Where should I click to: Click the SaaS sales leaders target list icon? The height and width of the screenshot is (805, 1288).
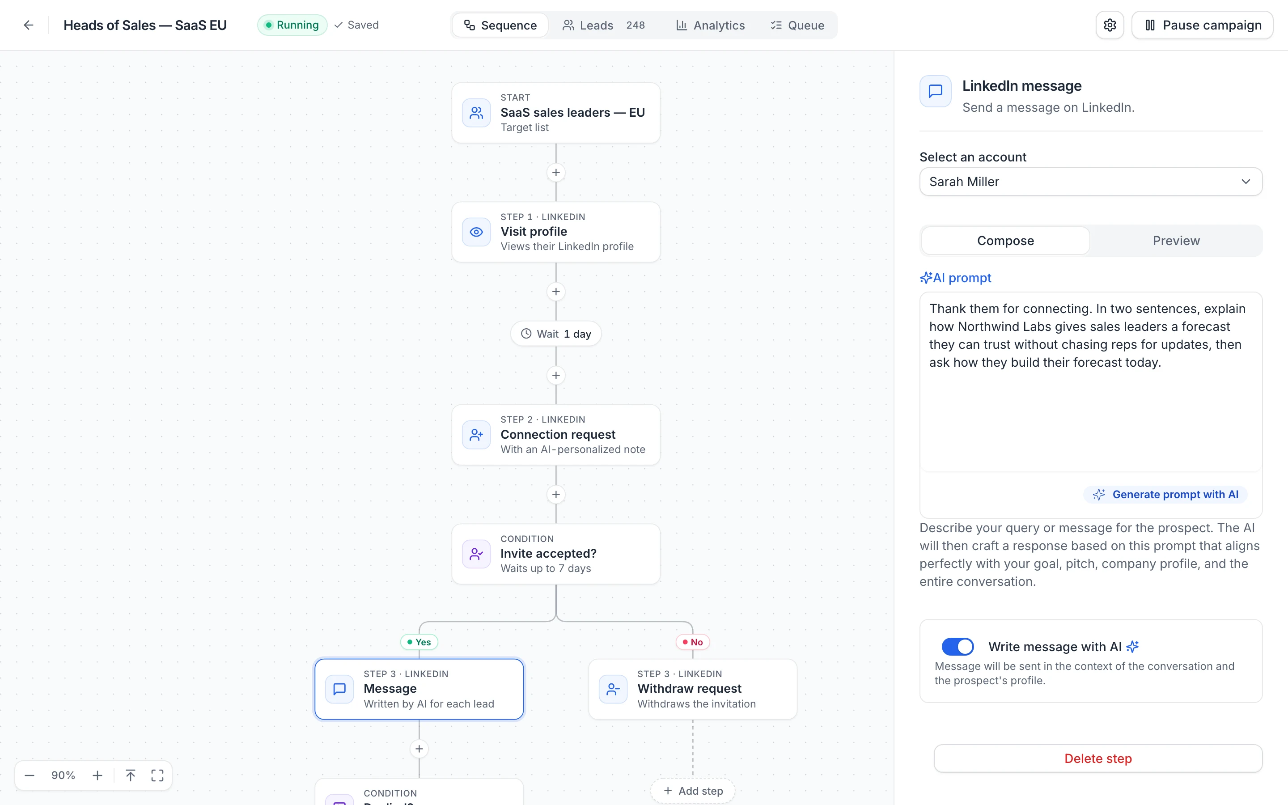(x=476, y=113)
